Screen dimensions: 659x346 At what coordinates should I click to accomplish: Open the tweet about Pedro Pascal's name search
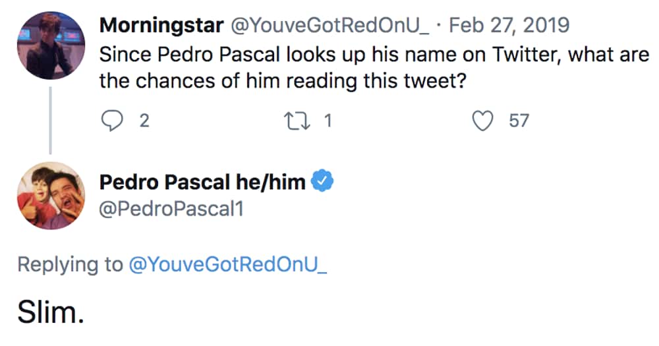point(374,68)
